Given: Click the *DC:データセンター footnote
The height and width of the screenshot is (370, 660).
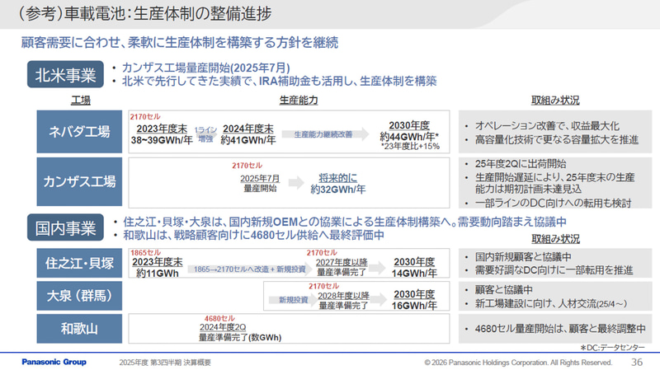Looking at the screenshot, I should click(612, 348).
